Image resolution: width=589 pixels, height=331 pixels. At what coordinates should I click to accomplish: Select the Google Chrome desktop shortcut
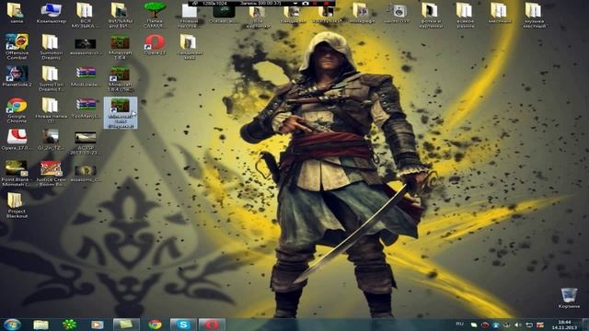click(x=17, y=110)
